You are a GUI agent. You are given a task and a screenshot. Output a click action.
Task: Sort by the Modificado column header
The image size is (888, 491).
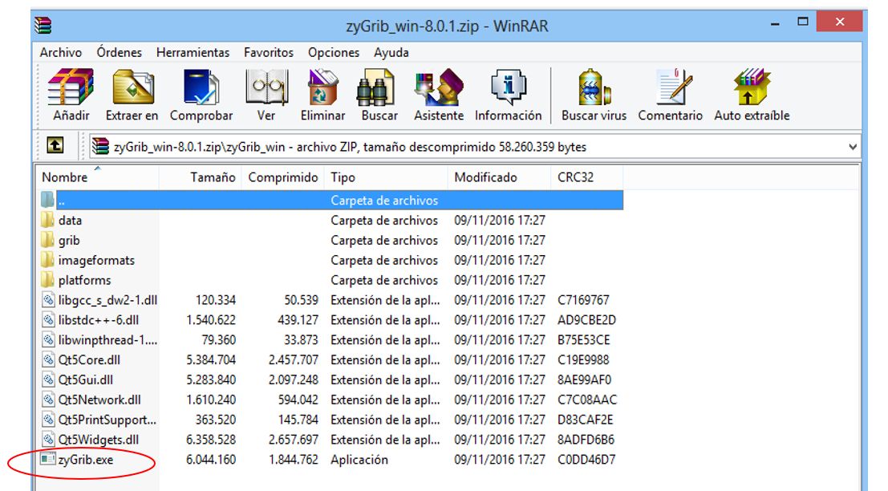(499, 177)
